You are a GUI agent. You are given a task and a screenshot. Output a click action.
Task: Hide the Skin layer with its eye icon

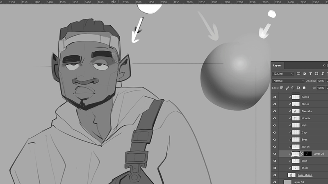tap(275, 161)
